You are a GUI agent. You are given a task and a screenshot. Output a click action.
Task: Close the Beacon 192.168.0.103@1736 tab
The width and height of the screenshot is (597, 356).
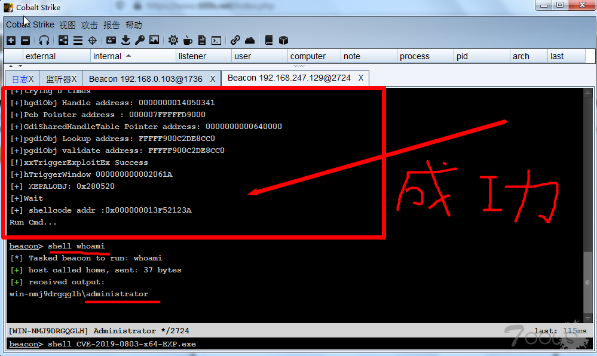(213, 79)
